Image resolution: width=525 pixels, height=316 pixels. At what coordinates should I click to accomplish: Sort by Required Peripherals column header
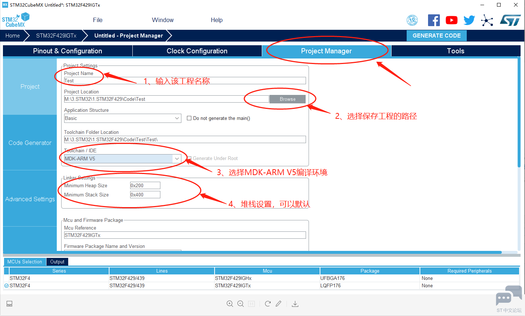470,271
